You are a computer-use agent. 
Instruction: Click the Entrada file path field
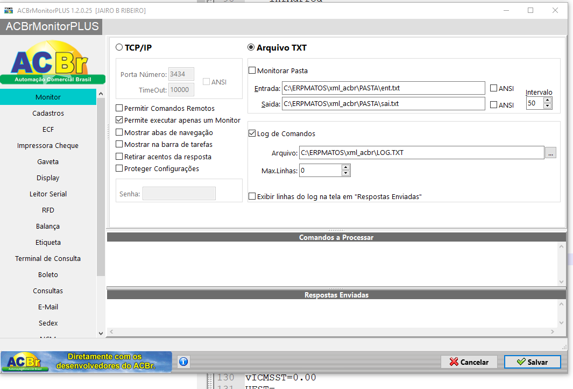click(383, 88)
